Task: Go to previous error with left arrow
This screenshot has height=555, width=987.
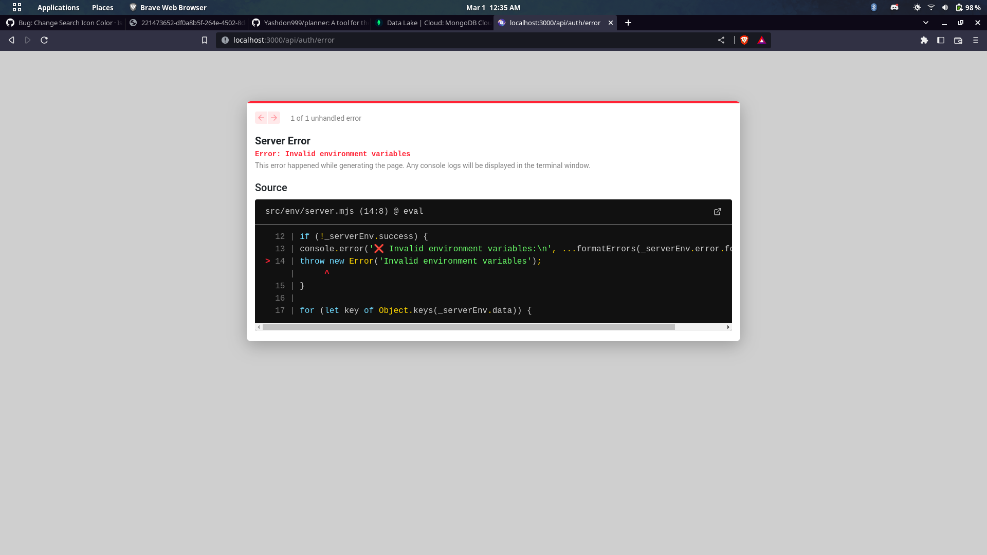Action: (x=261, y=118)
